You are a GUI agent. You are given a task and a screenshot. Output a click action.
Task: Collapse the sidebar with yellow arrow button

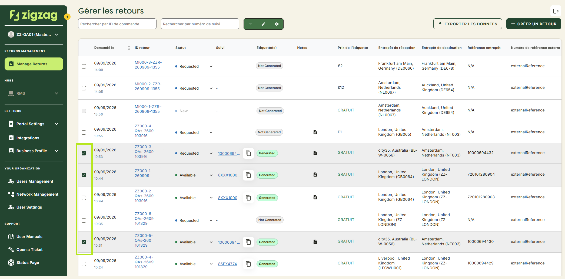click(67, 17)
